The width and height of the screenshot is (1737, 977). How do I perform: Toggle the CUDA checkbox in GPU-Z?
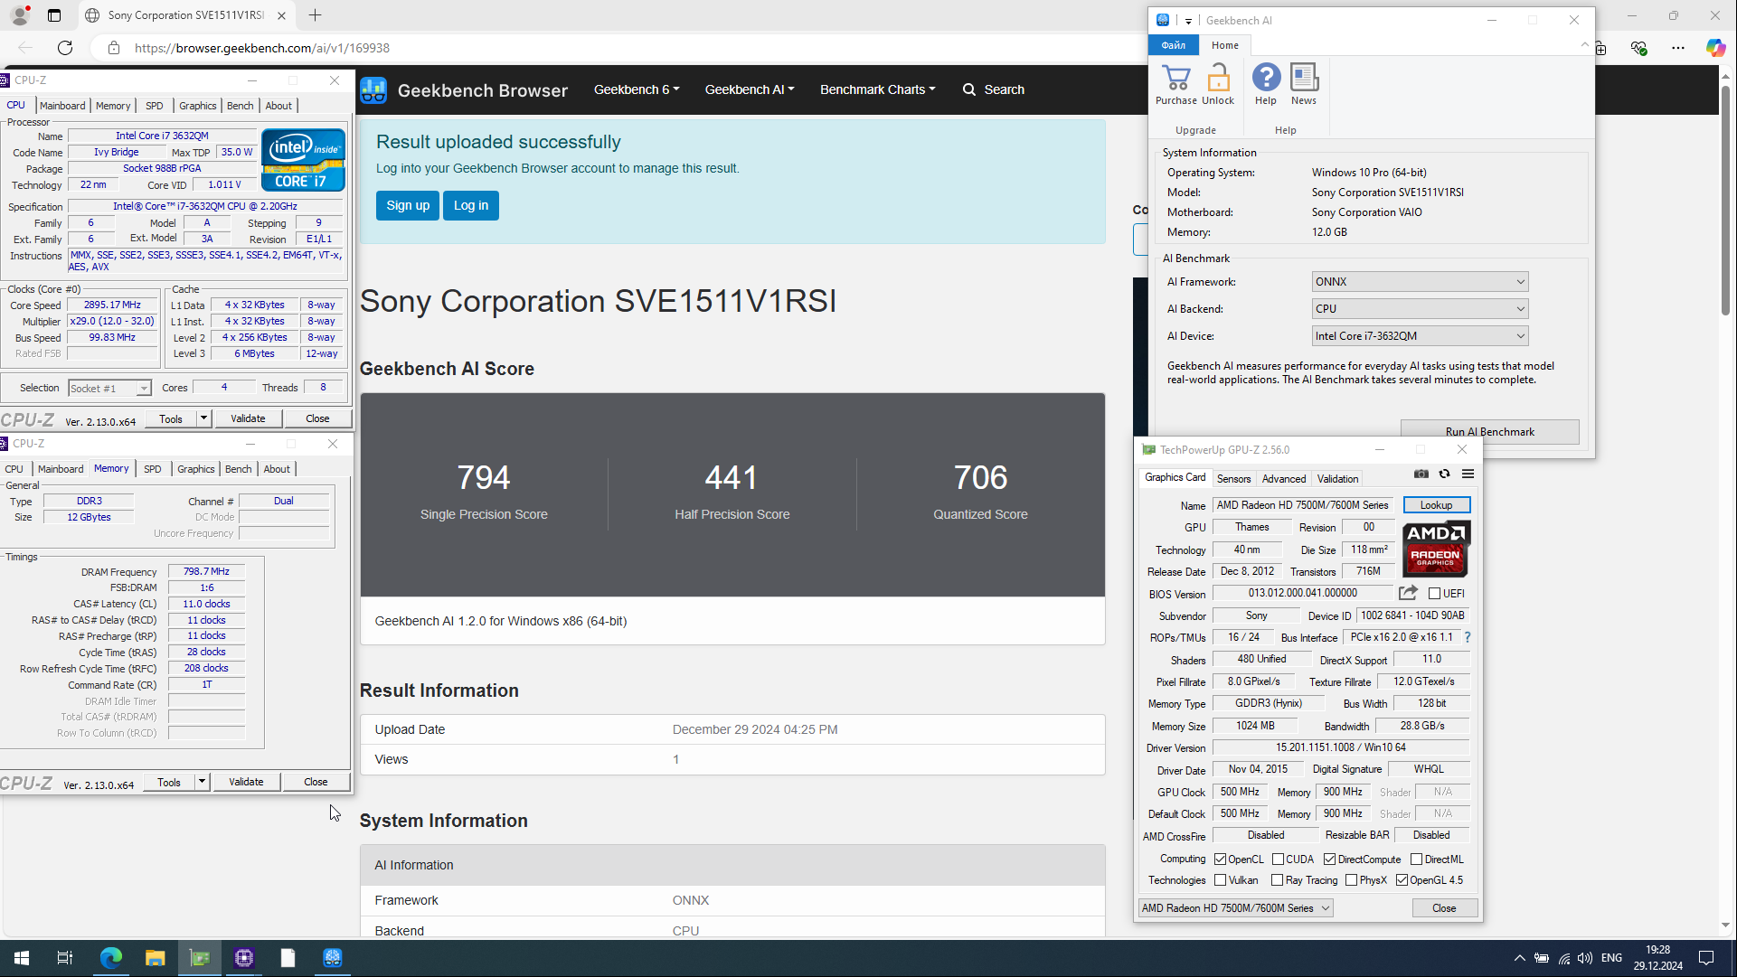(x=1278, y=860)
